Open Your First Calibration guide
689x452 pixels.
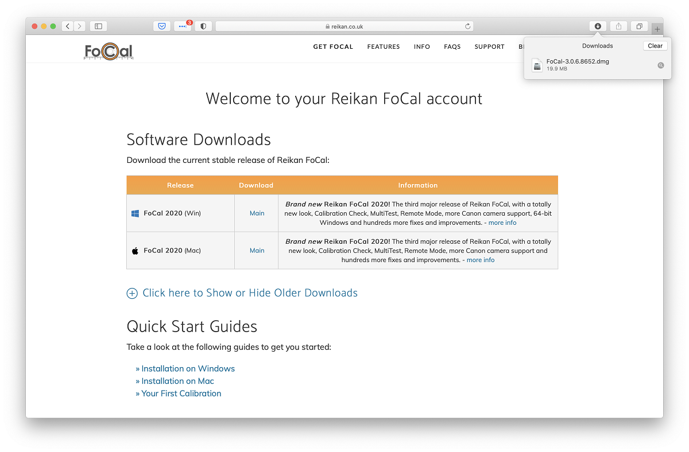point(181,393)
